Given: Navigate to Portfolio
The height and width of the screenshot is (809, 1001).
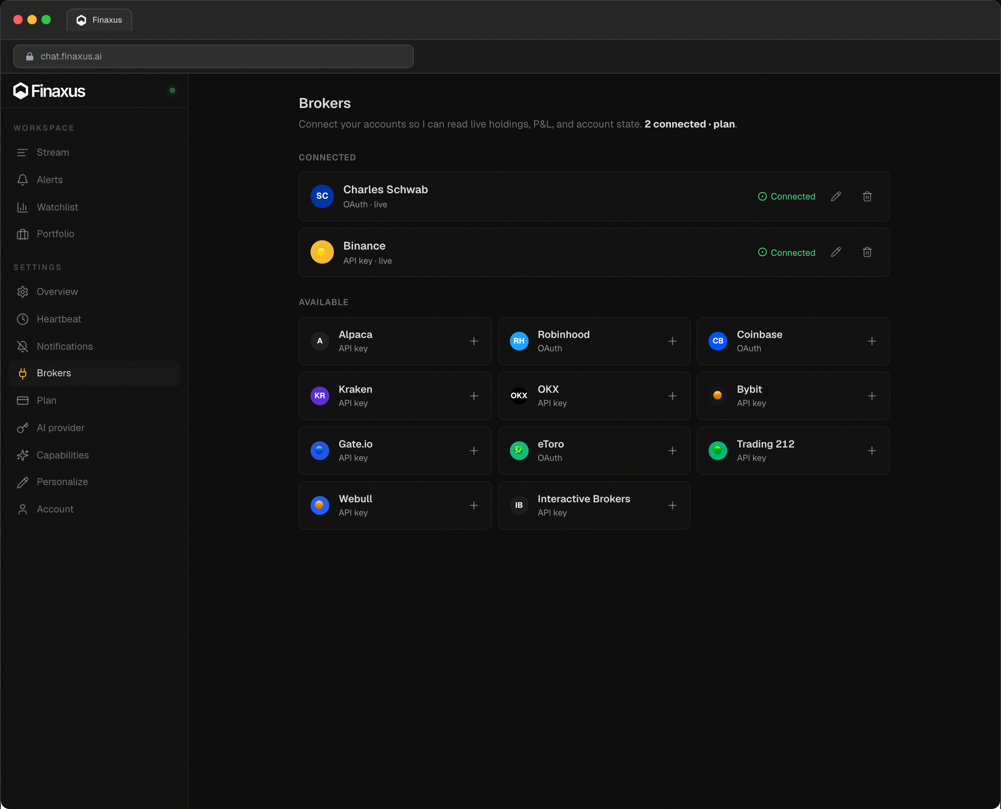Looking at the screenshot, I should 94,234.
